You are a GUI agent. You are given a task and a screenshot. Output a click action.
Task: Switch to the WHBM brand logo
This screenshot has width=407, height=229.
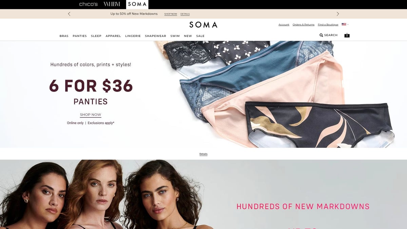[112, 4]
